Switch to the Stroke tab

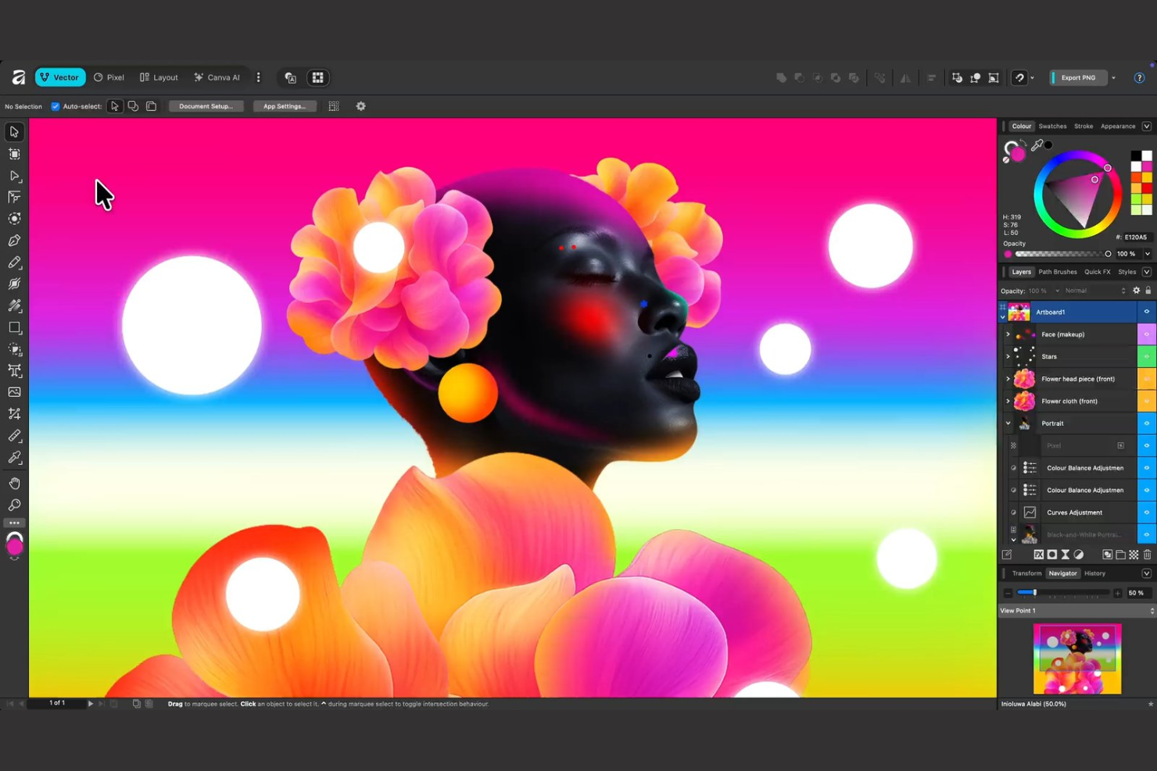tap(1084, 127)
